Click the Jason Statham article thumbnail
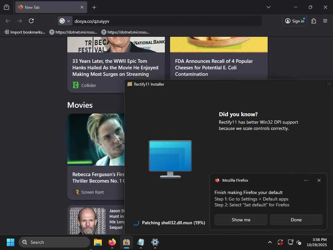The height and width of the screenshot is (250, 333). (x=88, y=221)
